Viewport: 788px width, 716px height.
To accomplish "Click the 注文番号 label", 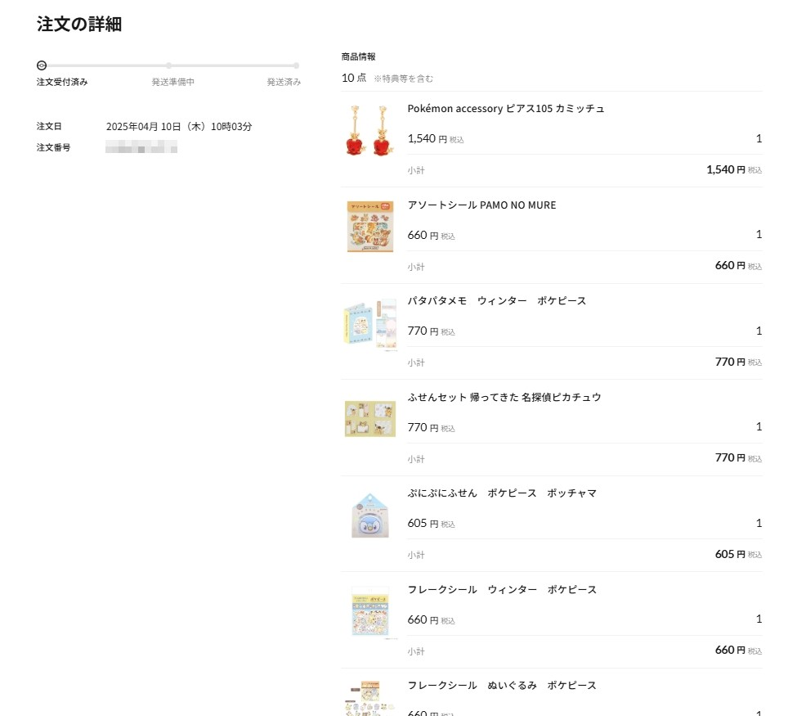I will (x=53, y=147).
